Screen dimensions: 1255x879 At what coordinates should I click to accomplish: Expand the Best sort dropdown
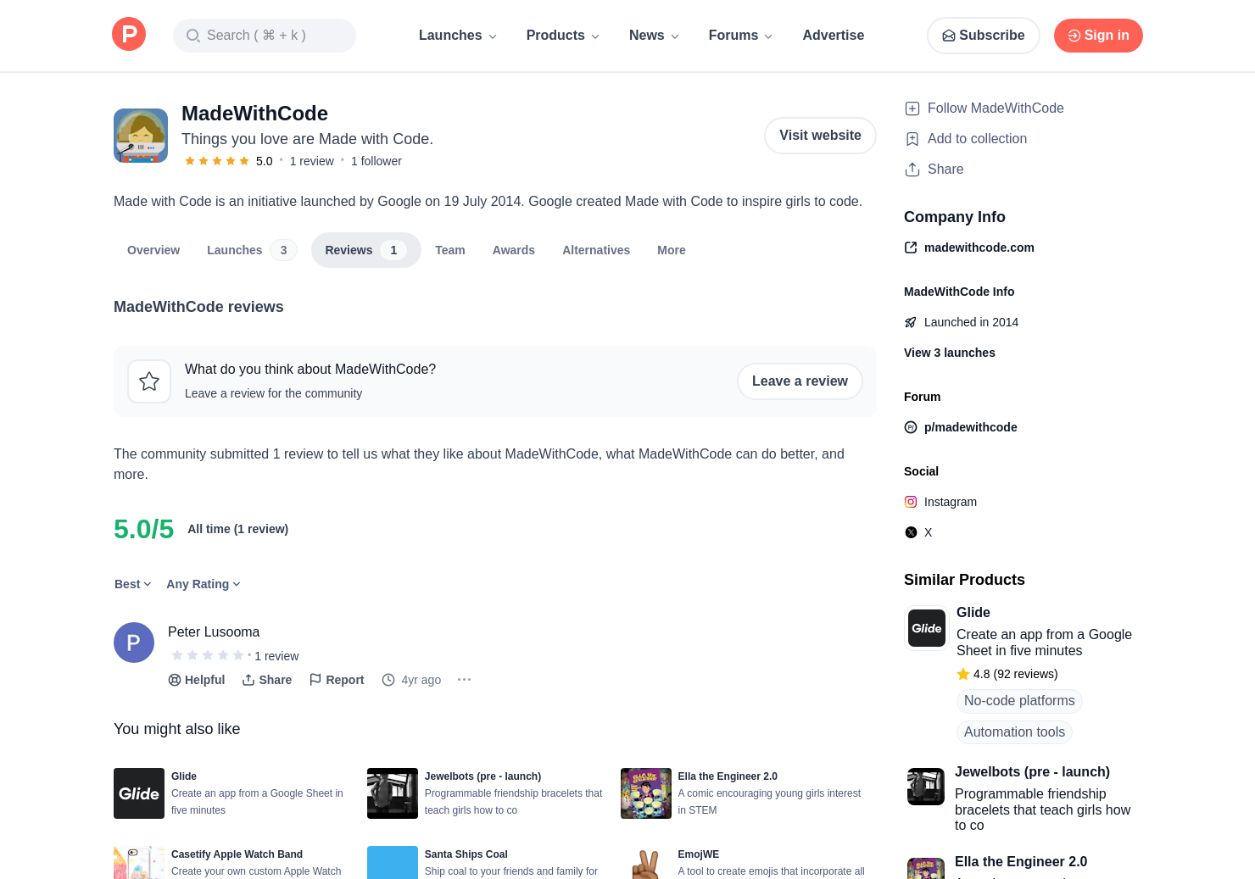tap(133, 584)
